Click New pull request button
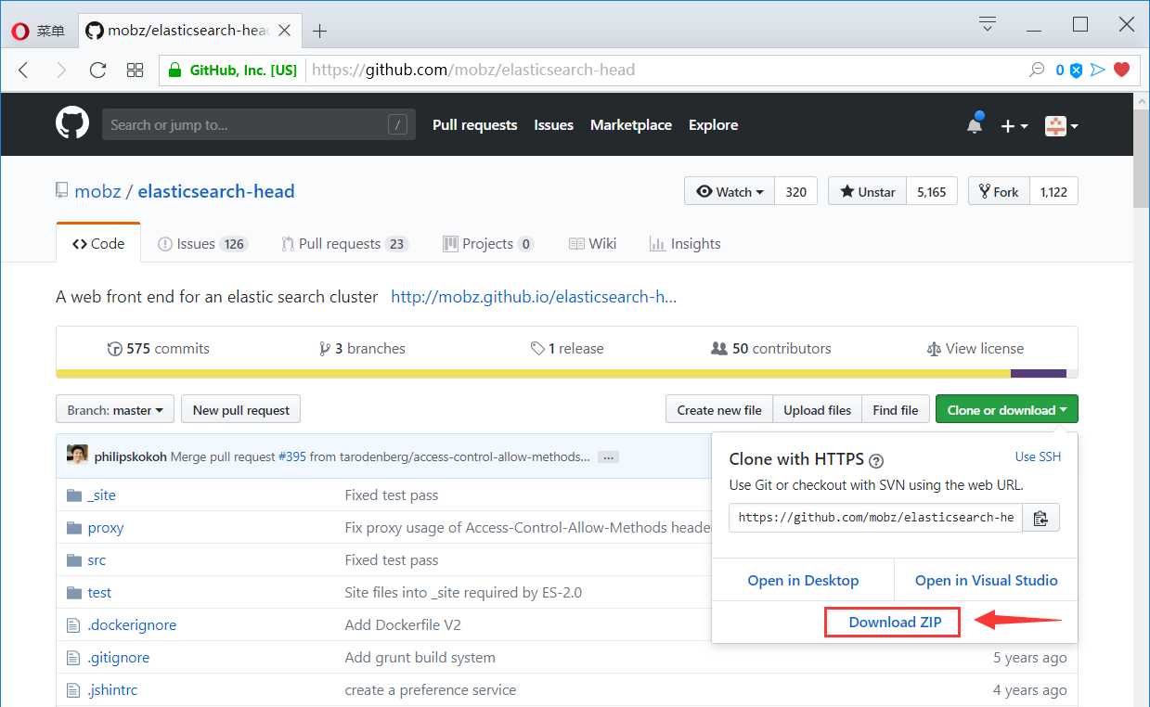 (x=241, y=410)
